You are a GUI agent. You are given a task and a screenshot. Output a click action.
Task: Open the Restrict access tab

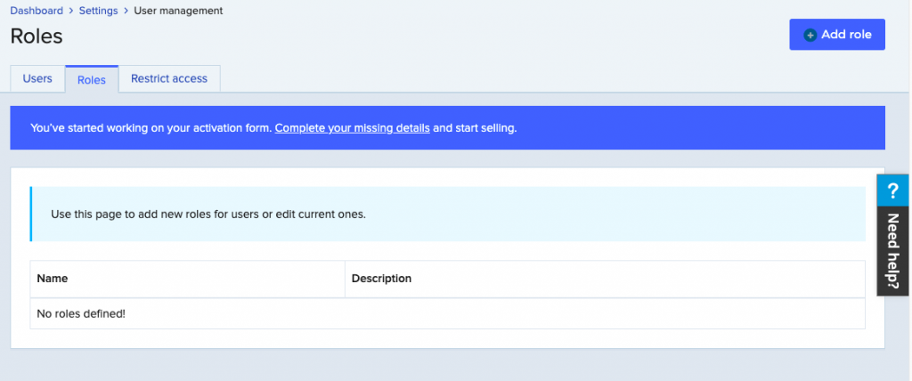169,78
